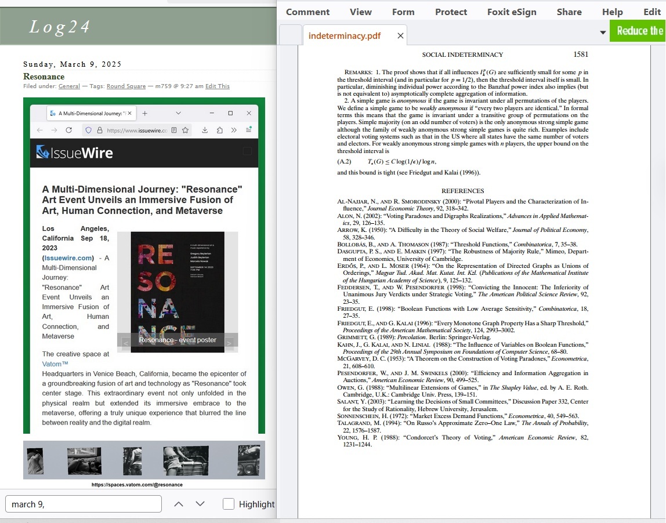Go to previous find match arrow
666x523 pixels.
coord(179,504)
